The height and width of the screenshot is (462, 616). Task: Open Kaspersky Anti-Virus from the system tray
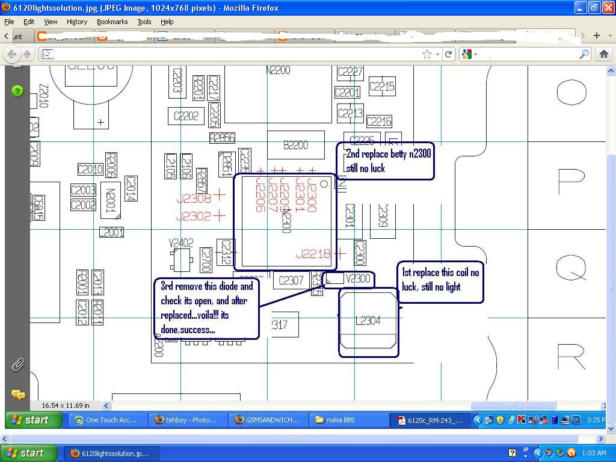tap(522, 419)
